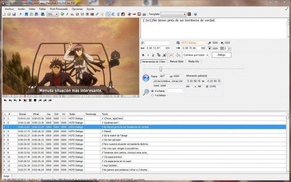The width and height of the screenshot is (291, 182).
Task: Switch to the Media Info tab
Action: click(194, 62)
